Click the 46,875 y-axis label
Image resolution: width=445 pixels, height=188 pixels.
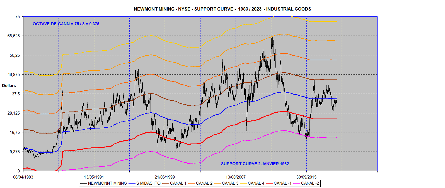[x=14, y=75]
